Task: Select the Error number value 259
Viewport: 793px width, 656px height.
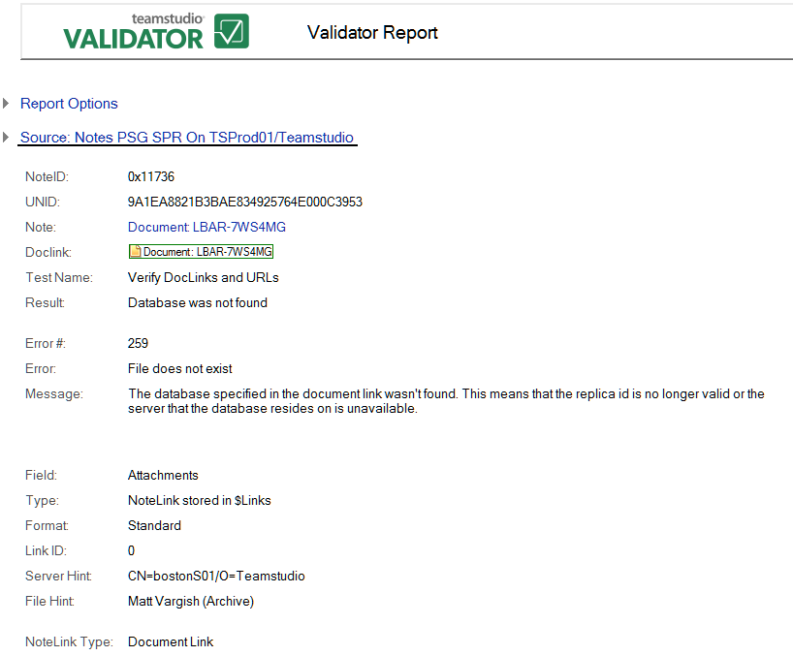Action: pos(138,343)
